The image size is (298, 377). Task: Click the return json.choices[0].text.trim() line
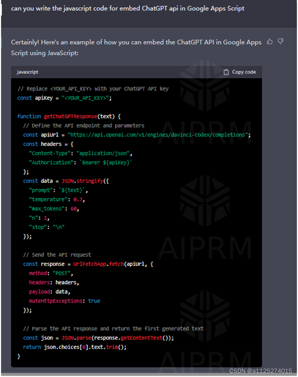click(x=75, y=347)
